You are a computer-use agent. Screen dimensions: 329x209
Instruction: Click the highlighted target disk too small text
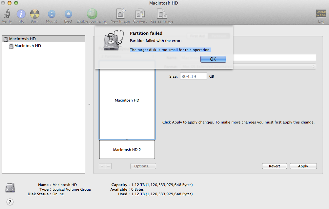(x=170, y=50)
